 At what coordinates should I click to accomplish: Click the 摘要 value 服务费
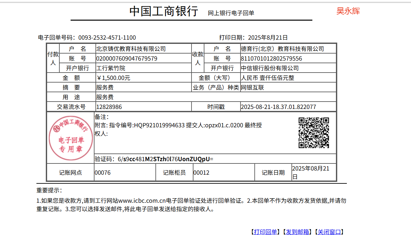pyautogui.click(x=105, y=88)
